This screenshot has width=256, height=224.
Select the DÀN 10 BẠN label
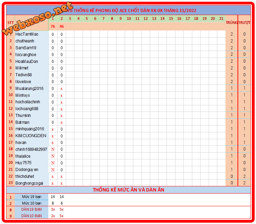click(x=32, y=216)
